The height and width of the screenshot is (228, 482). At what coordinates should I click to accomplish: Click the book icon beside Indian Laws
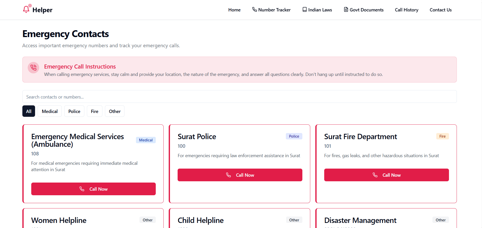304,9
